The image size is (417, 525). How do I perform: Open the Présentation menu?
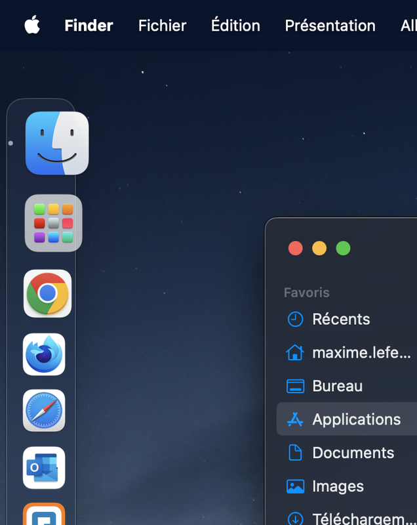click(330, 26)
